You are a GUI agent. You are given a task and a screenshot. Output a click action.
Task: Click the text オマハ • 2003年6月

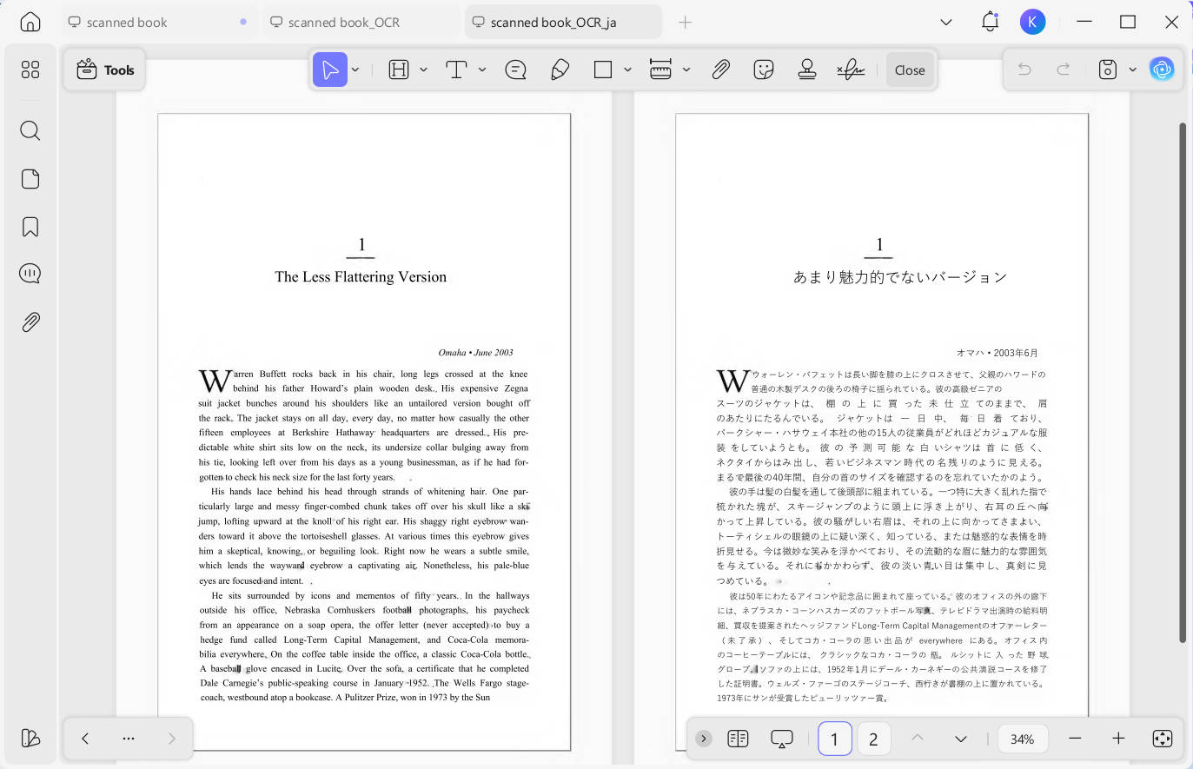997,353
